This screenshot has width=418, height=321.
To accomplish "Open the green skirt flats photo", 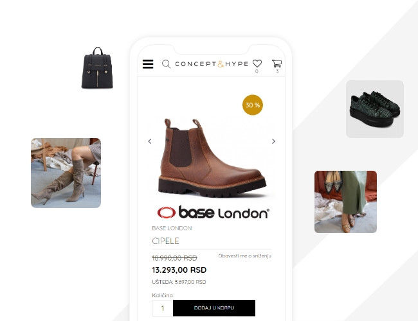I will [x=345, y=202].
